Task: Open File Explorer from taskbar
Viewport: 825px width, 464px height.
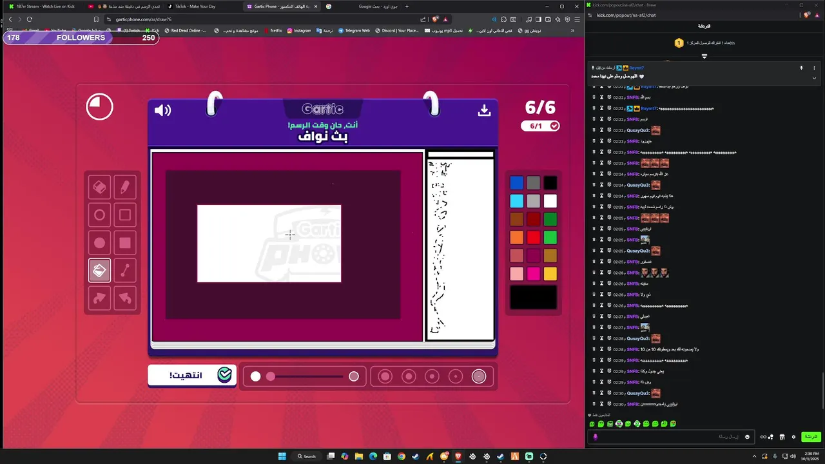Action: click(x=359, y=456)
